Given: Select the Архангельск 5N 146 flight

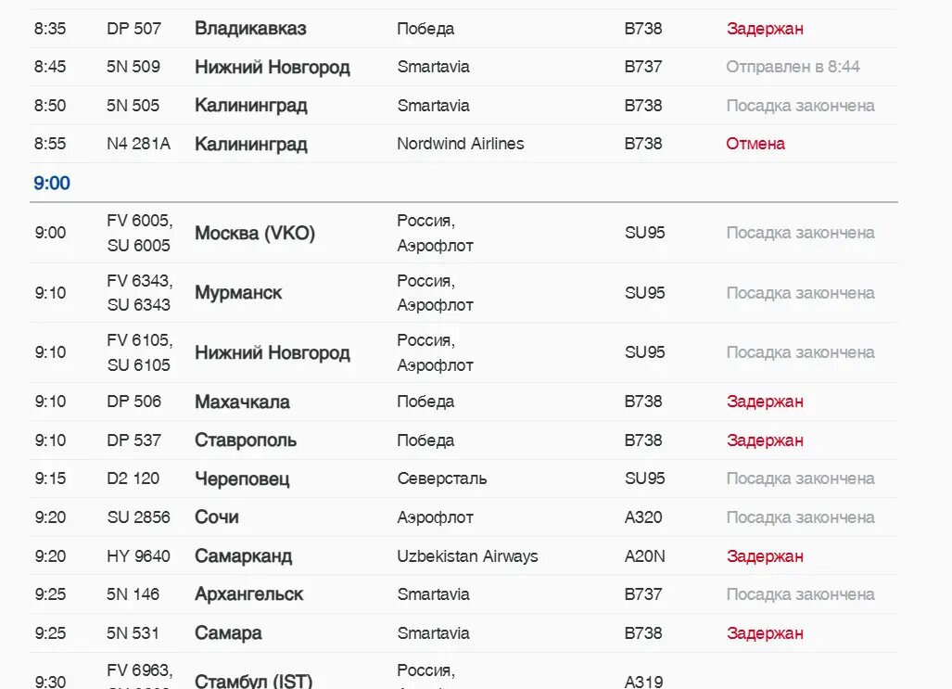Looking at the screenshot, I should (463, 594).
